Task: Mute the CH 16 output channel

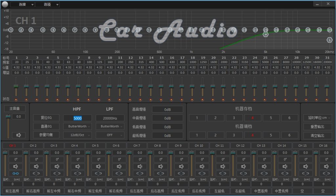Action: [x=326, y=166]
